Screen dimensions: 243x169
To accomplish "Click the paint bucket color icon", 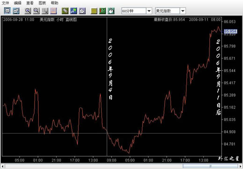I will (x=111, y=11).
